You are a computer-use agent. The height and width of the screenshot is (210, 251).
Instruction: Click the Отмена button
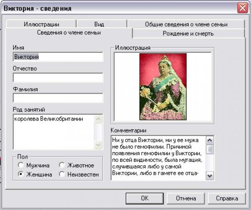point(186,198)
